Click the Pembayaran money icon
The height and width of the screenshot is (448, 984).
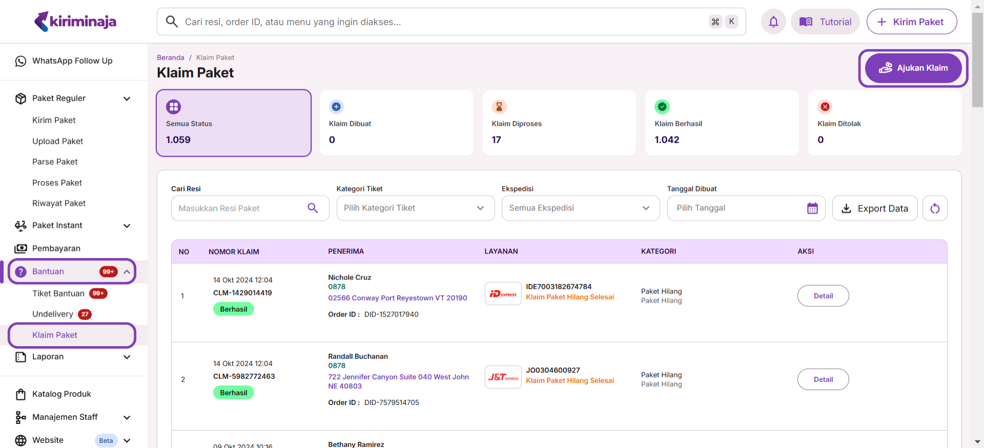pyautogui.click(x=20, y=248)
